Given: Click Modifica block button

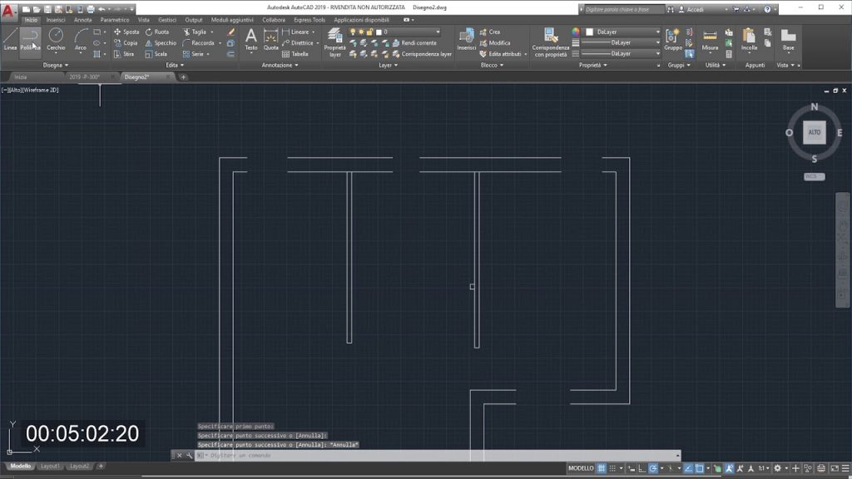Looking at the screenshot, I should (x=494, y=43).
